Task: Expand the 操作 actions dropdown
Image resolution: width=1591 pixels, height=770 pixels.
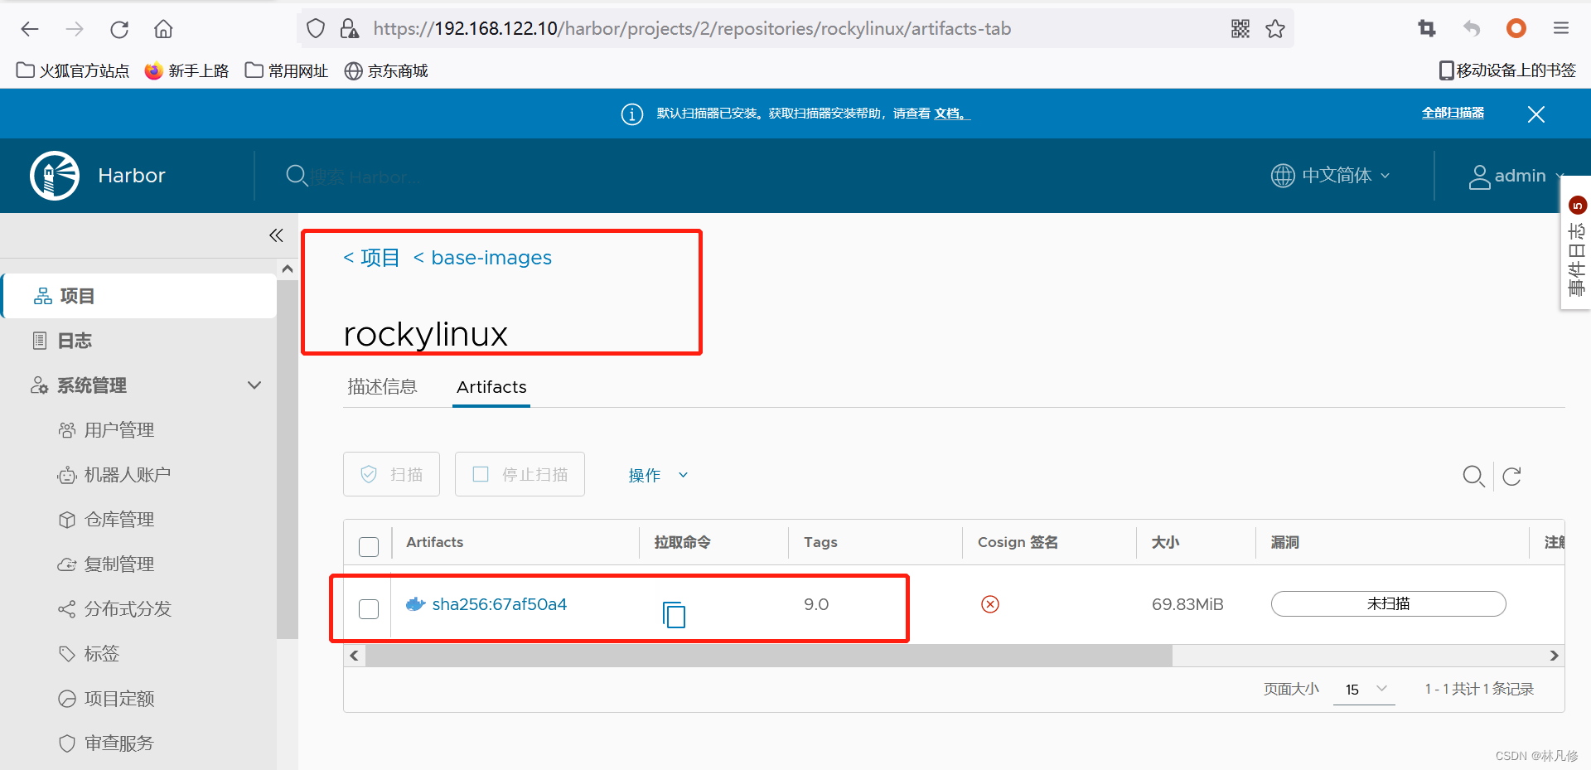Action: [x=659, y=475]
